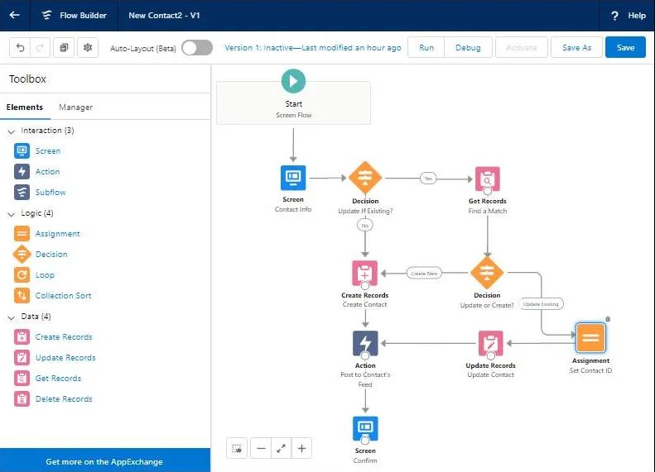The width and height of the screenshot is (655, 472).
Task: Select the Update Contact node on canvas
Action: 491,344
